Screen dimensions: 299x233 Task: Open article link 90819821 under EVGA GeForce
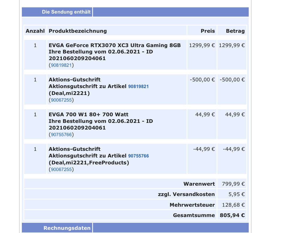point(61,65)
